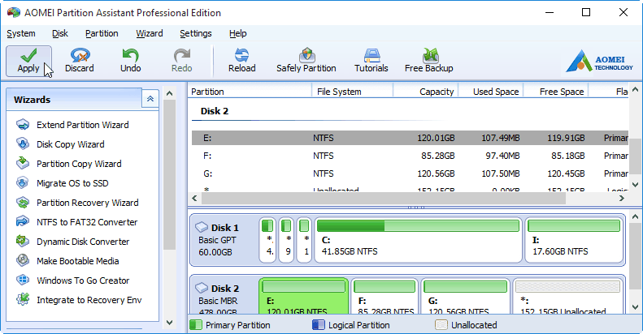Open the Disk menu

tap(60, 33)
